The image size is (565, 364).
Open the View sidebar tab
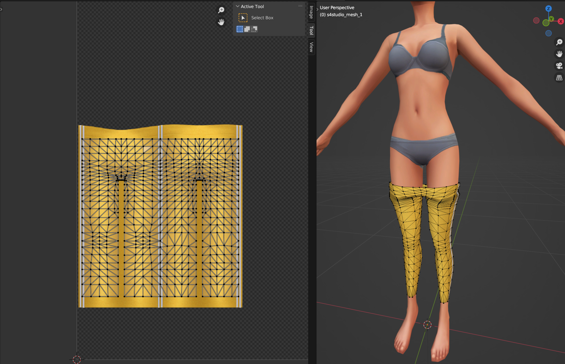pos(311,47)
